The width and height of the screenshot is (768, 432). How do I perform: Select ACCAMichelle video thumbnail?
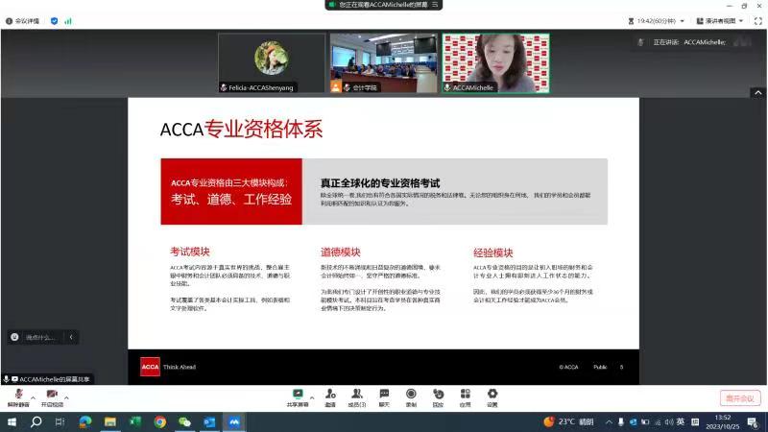(495, 63)
